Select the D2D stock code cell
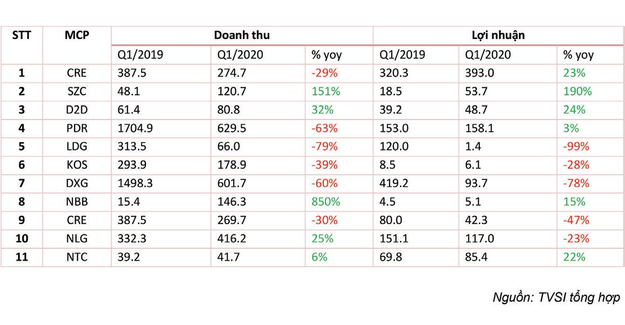 (77, 110)
